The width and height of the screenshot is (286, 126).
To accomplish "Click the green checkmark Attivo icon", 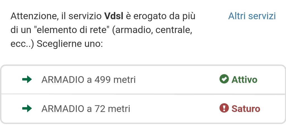I will click(224, 80).
